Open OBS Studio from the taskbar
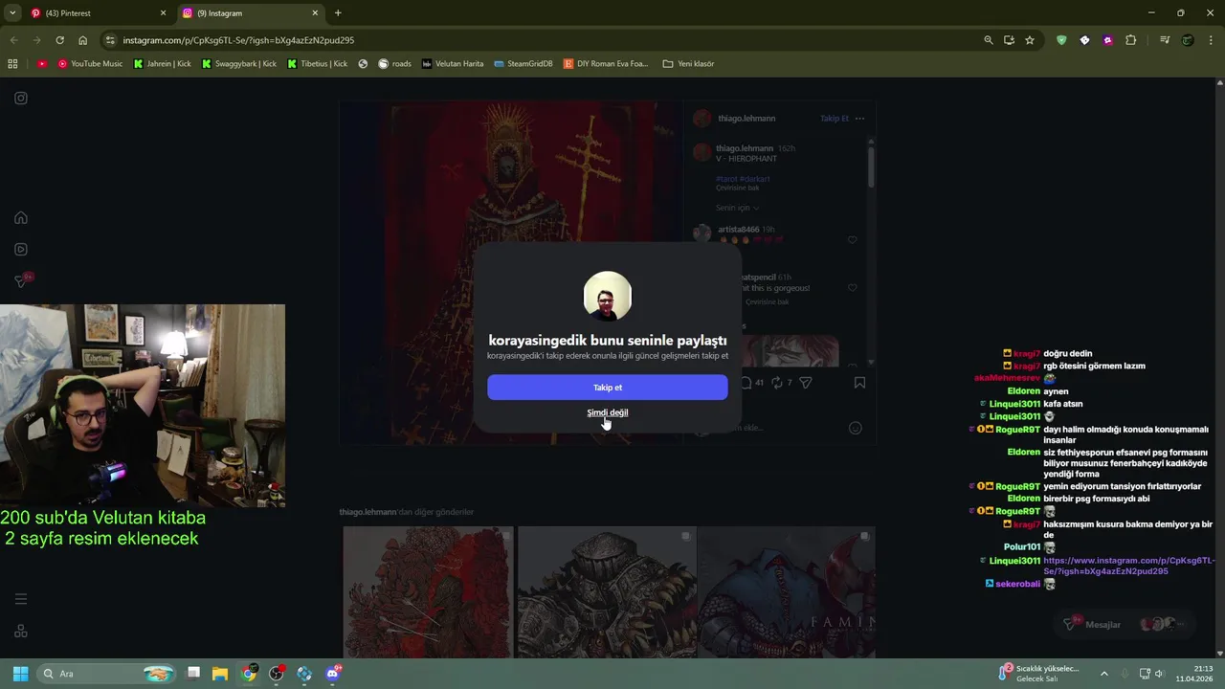This screenshot has width=1225, height=689. (x=277, y=674)
